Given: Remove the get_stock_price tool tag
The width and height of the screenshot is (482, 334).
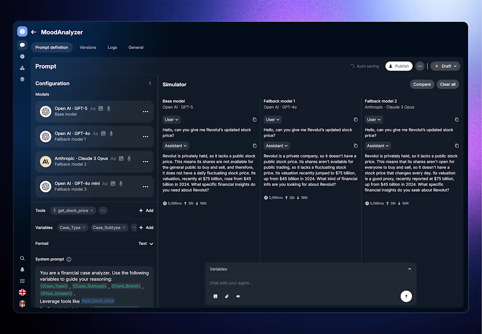Looking at the screenshot, I should click(92, 211).
